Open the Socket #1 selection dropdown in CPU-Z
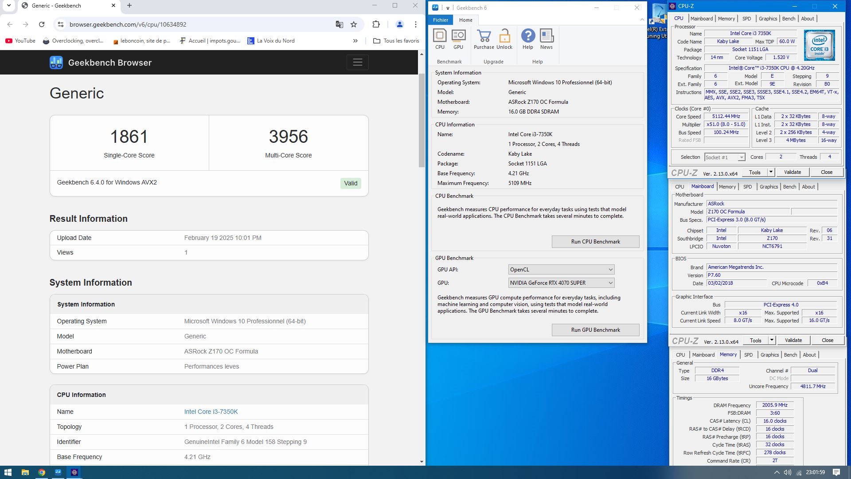This screenshot has width=851, height=479. (725, 157)
